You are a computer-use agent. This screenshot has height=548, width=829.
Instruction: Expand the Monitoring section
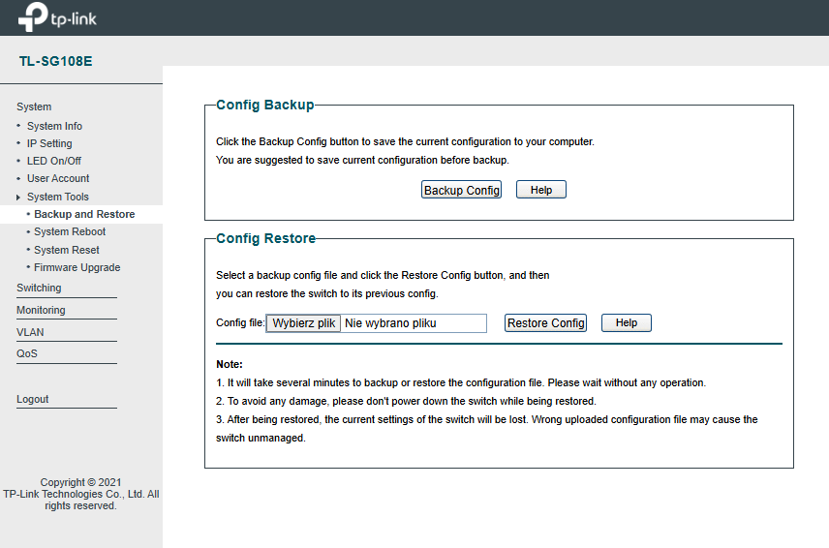pos(41,310)
